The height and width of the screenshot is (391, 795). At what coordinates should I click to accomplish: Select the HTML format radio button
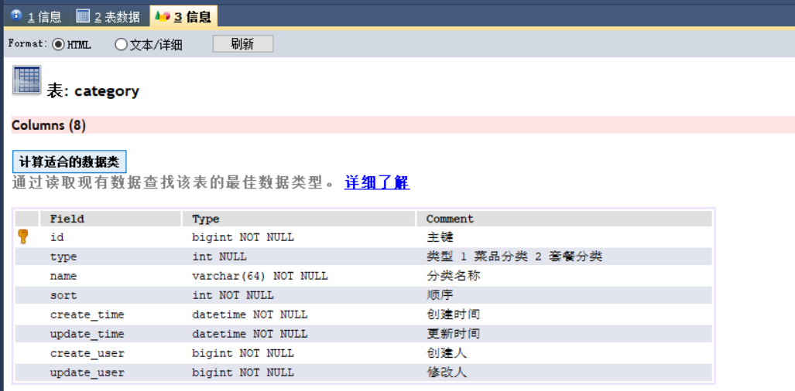tap(58, 45)
